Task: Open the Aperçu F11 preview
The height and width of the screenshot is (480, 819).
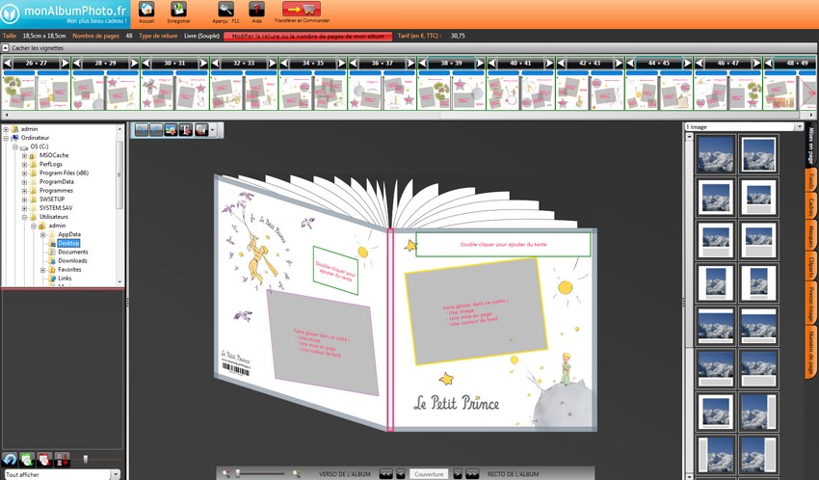Action: pos(226,10)
